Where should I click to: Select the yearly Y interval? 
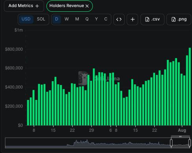96,19
